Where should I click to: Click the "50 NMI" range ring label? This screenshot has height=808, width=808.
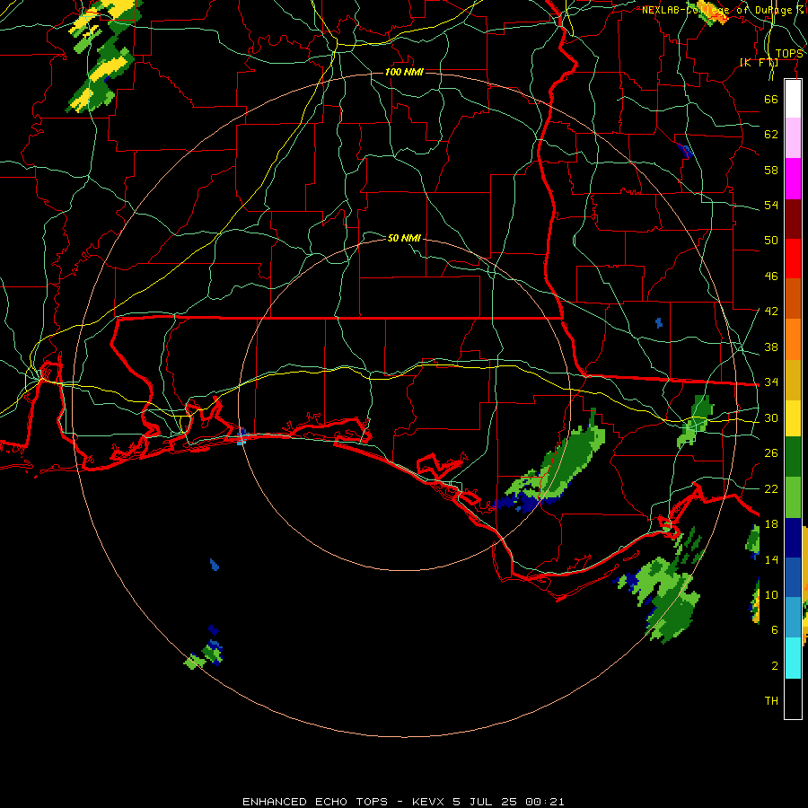(x=404, y=238)
